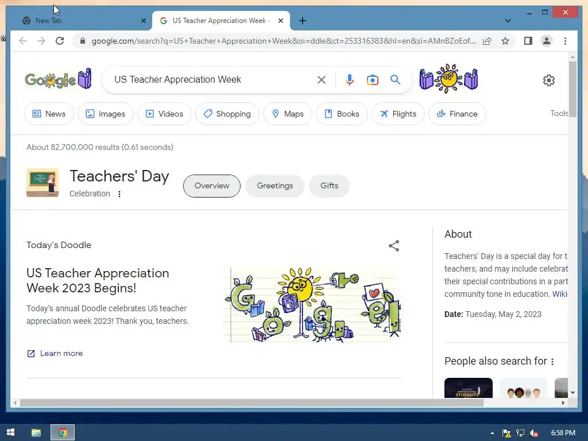
Task: Click the scroll left arrow
Action: tap(14, 403)
